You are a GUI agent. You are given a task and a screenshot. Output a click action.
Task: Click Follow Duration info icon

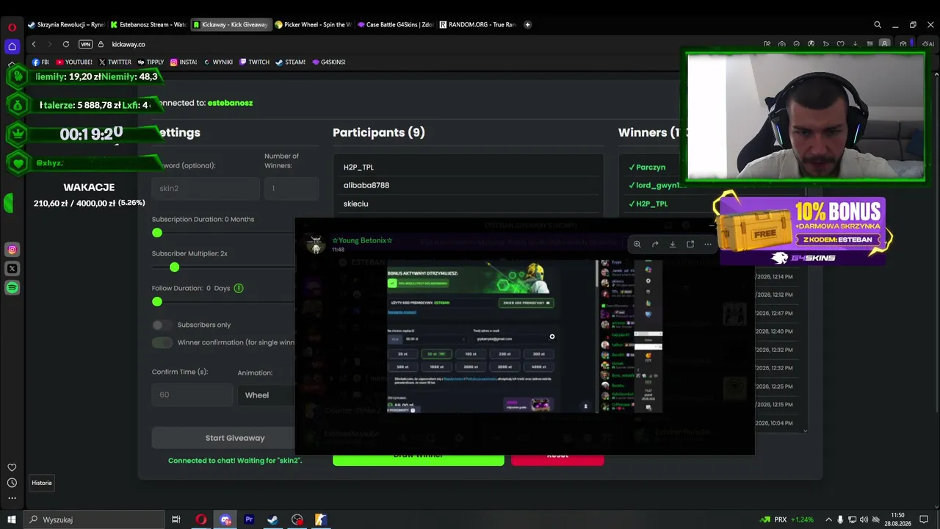pos(239,288)
